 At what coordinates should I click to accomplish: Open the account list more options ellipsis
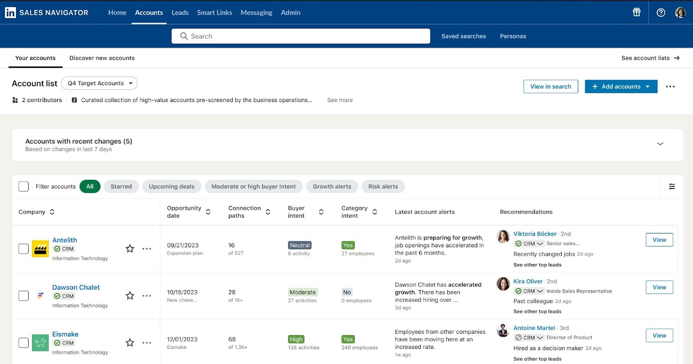[670, 86]
